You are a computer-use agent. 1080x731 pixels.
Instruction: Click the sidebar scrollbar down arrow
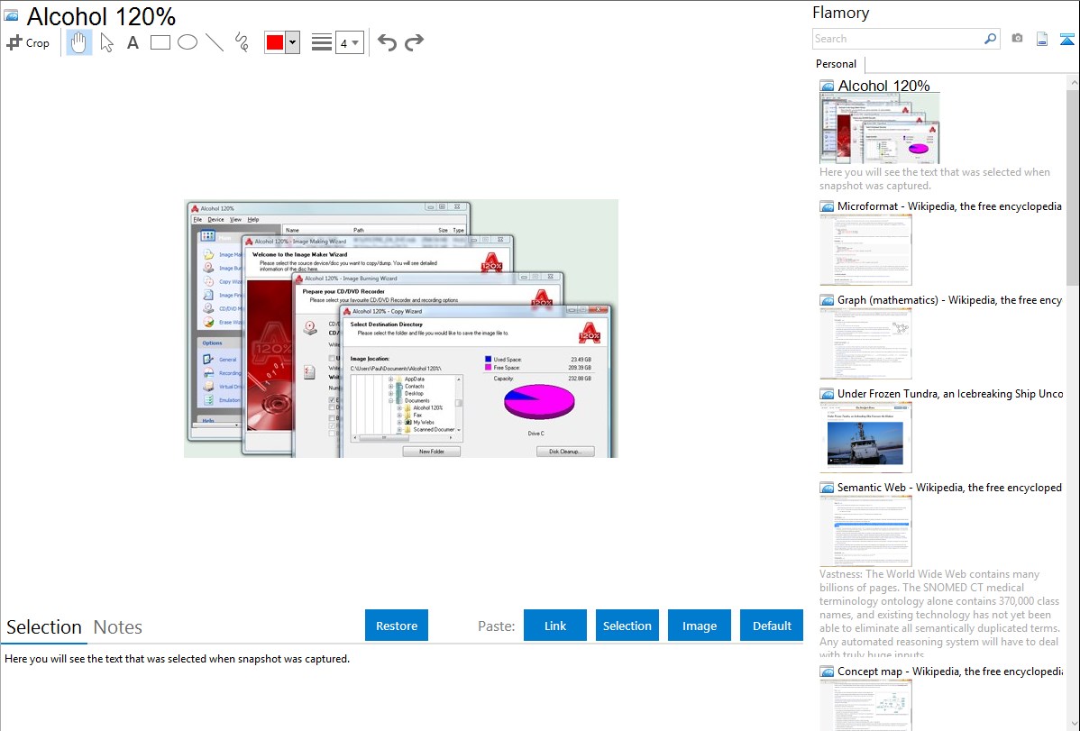pyautogui.click(x=1073, y=724)
